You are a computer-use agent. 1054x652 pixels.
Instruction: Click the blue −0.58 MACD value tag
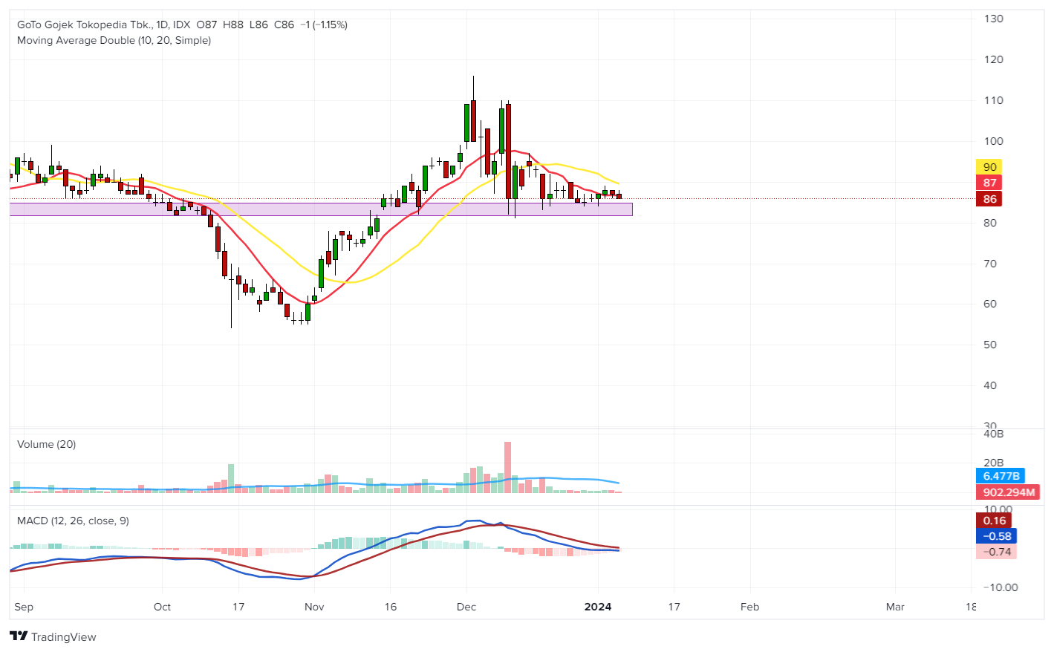[x=996, y=536]
